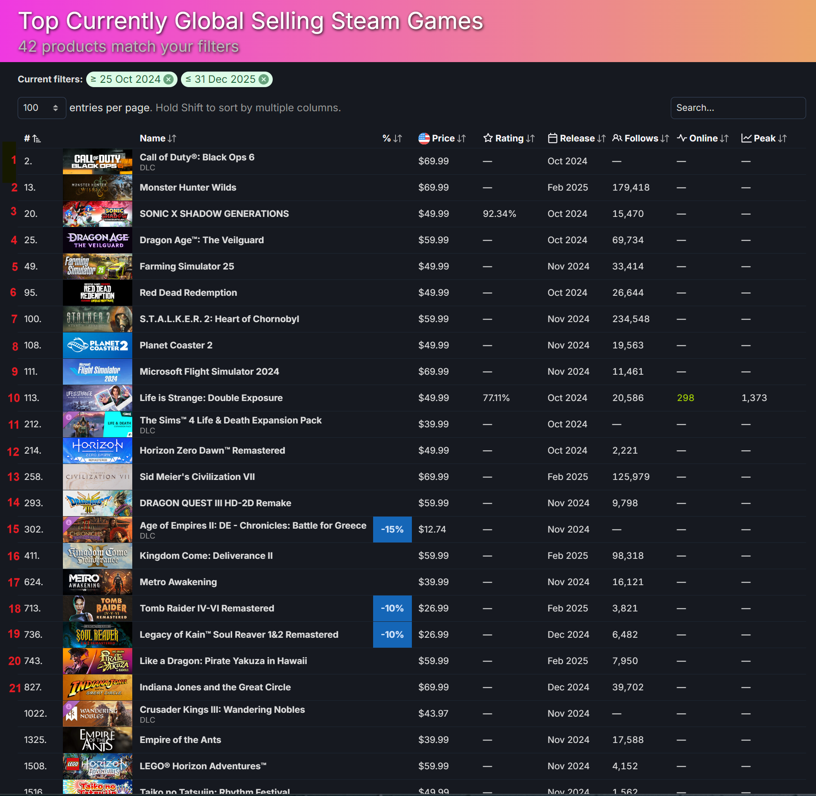Image resolution: width=816 pixels, height=796 pixels.
Task: Open Age of Empires II Chronicles link
Action: click(x=253, y=526)
